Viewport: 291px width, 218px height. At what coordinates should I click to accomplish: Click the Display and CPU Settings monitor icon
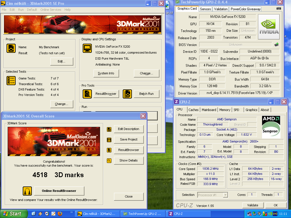tap(87, 48)
